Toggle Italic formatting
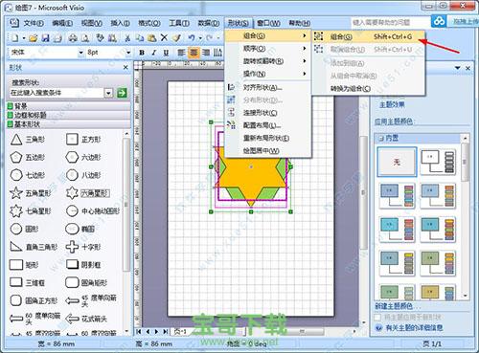 pos(154,53)
